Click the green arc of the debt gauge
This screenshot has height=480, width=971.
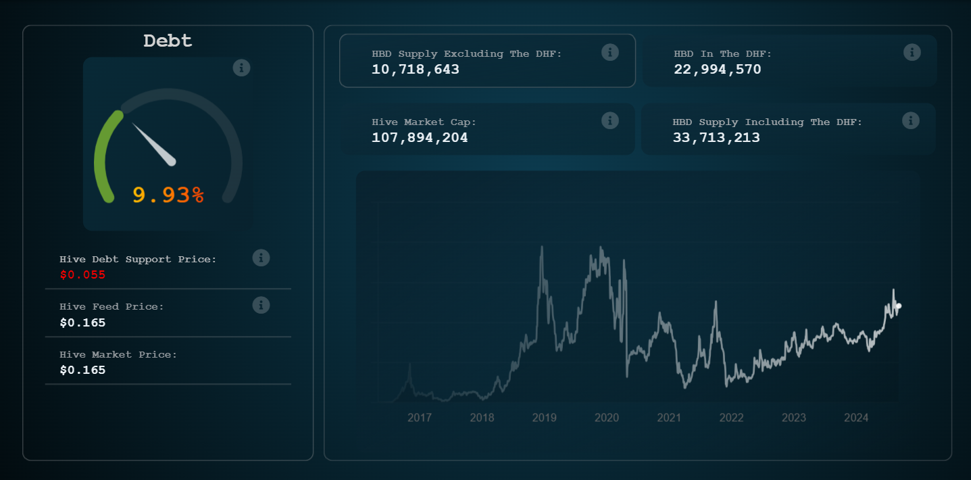point(105,156)
